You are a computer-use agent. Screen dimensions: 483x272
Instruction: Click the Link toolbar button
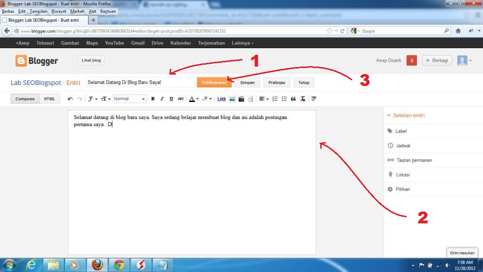point(222,99)
